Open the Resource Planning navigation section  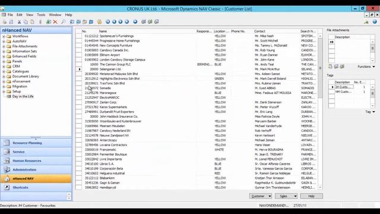click(36, 143)
